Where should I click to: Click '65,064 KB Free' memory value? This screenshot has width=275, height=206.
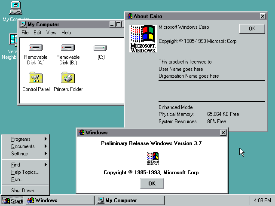coord(223,114)
